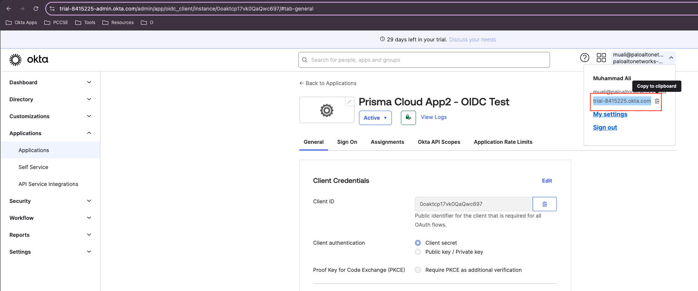698x291 pixels.
Task: Copy the Client ID to clipboard
Action: tap(544, 204)
